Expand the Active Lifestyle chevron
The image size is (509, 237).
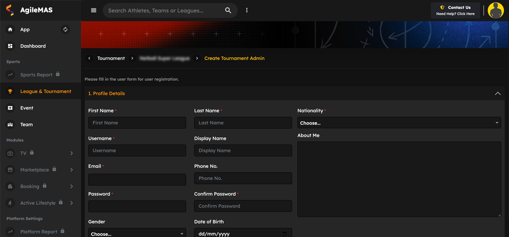pyautogui.click(x=71, y=203)
